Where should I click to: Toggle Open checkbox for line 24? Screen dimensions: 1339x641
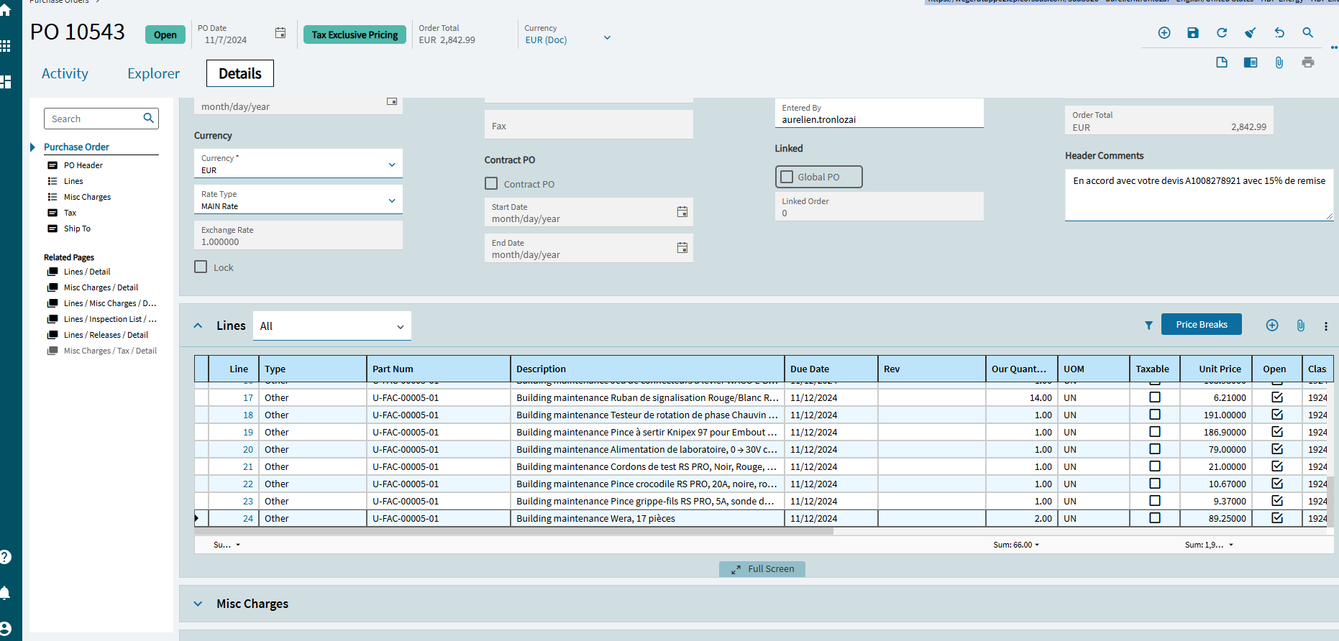pos(1277,517)
